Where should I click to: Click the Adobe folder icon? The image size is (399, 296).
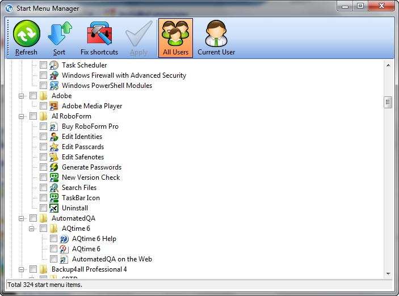(44, 96)
